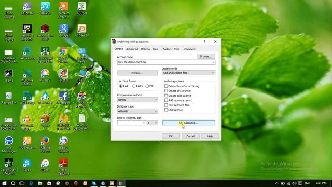Image resolution: width=332 pixels, height=187 pixels.
Task: Open the Facebook desktop shortcut
Action: click(63, 98)
